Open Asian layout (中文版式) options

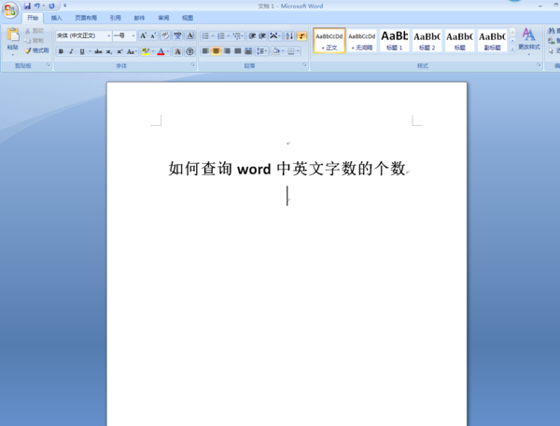(275, 36)
